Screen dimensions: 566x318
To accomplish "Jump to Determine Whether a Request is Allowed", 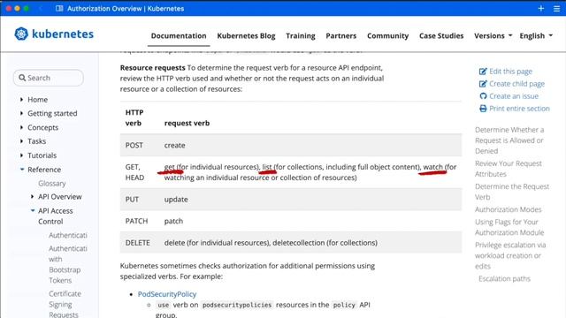I will pyautogui.click(x=509, y=140).
